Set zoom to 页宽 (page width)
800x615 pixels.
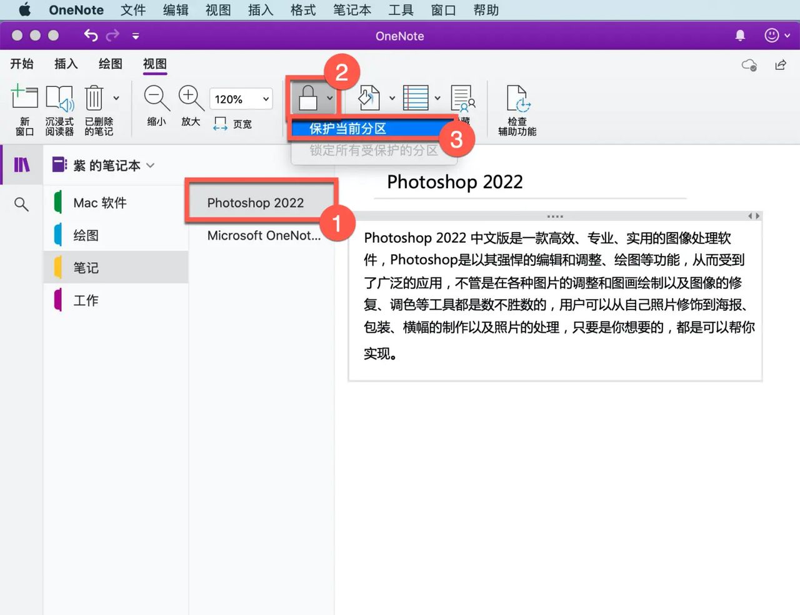pos(232,123)
